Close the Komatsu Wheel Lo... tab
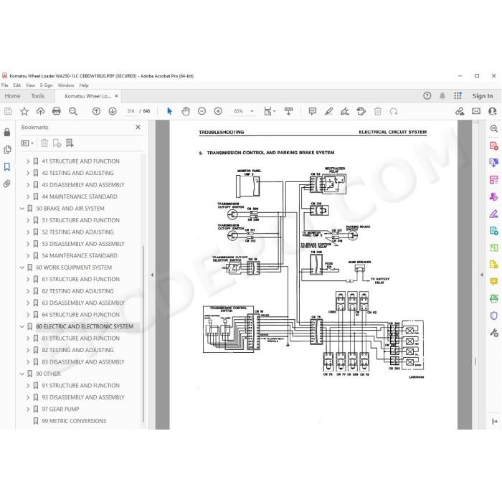The width and height of the screenshot is (502, 502). (116, 95)
